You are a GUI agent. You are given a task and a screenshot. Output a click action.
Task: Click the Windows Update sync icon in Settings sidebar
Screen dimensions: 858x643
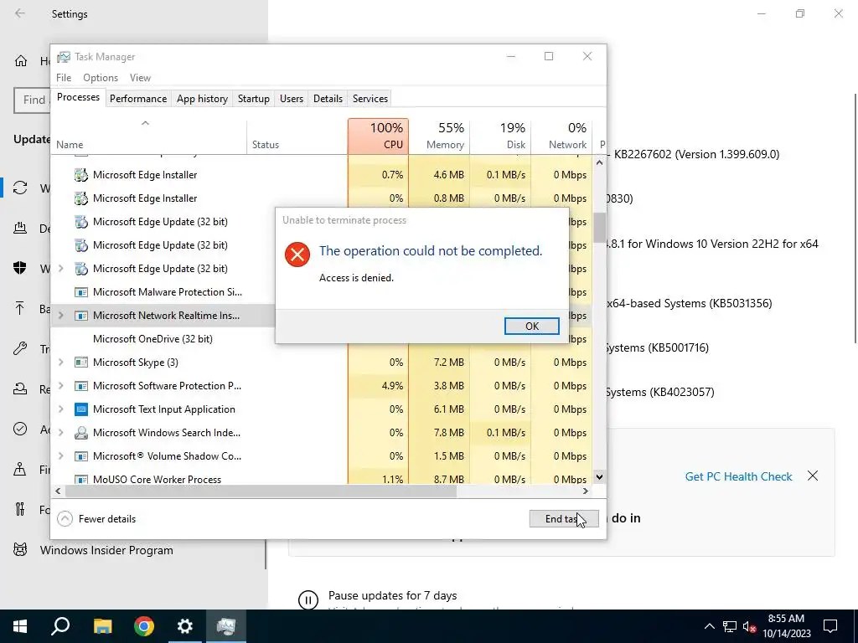20,188
